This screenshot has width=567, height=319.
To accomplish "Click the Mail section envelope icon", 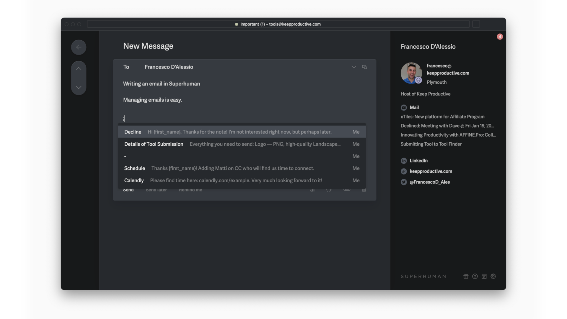I will (x=403, y=107).
